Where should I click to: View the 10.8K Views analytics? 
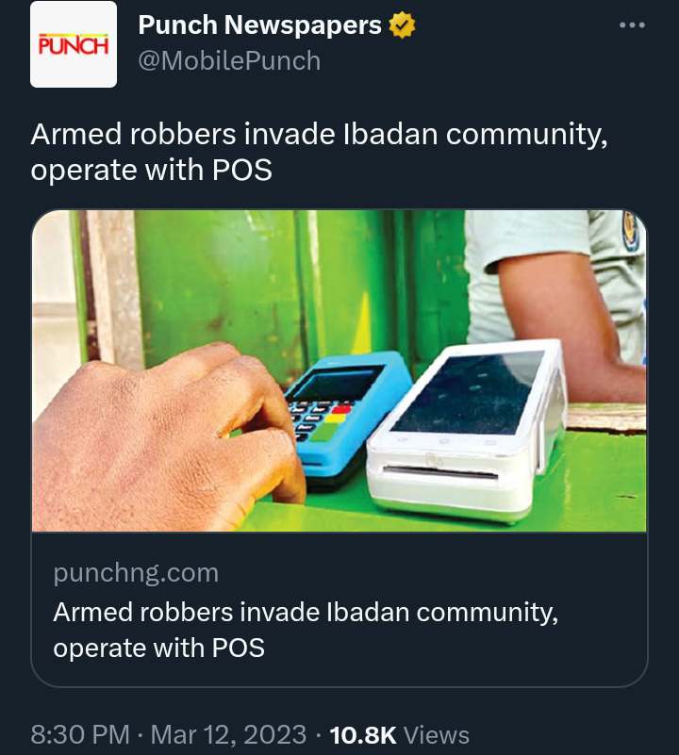399,735
